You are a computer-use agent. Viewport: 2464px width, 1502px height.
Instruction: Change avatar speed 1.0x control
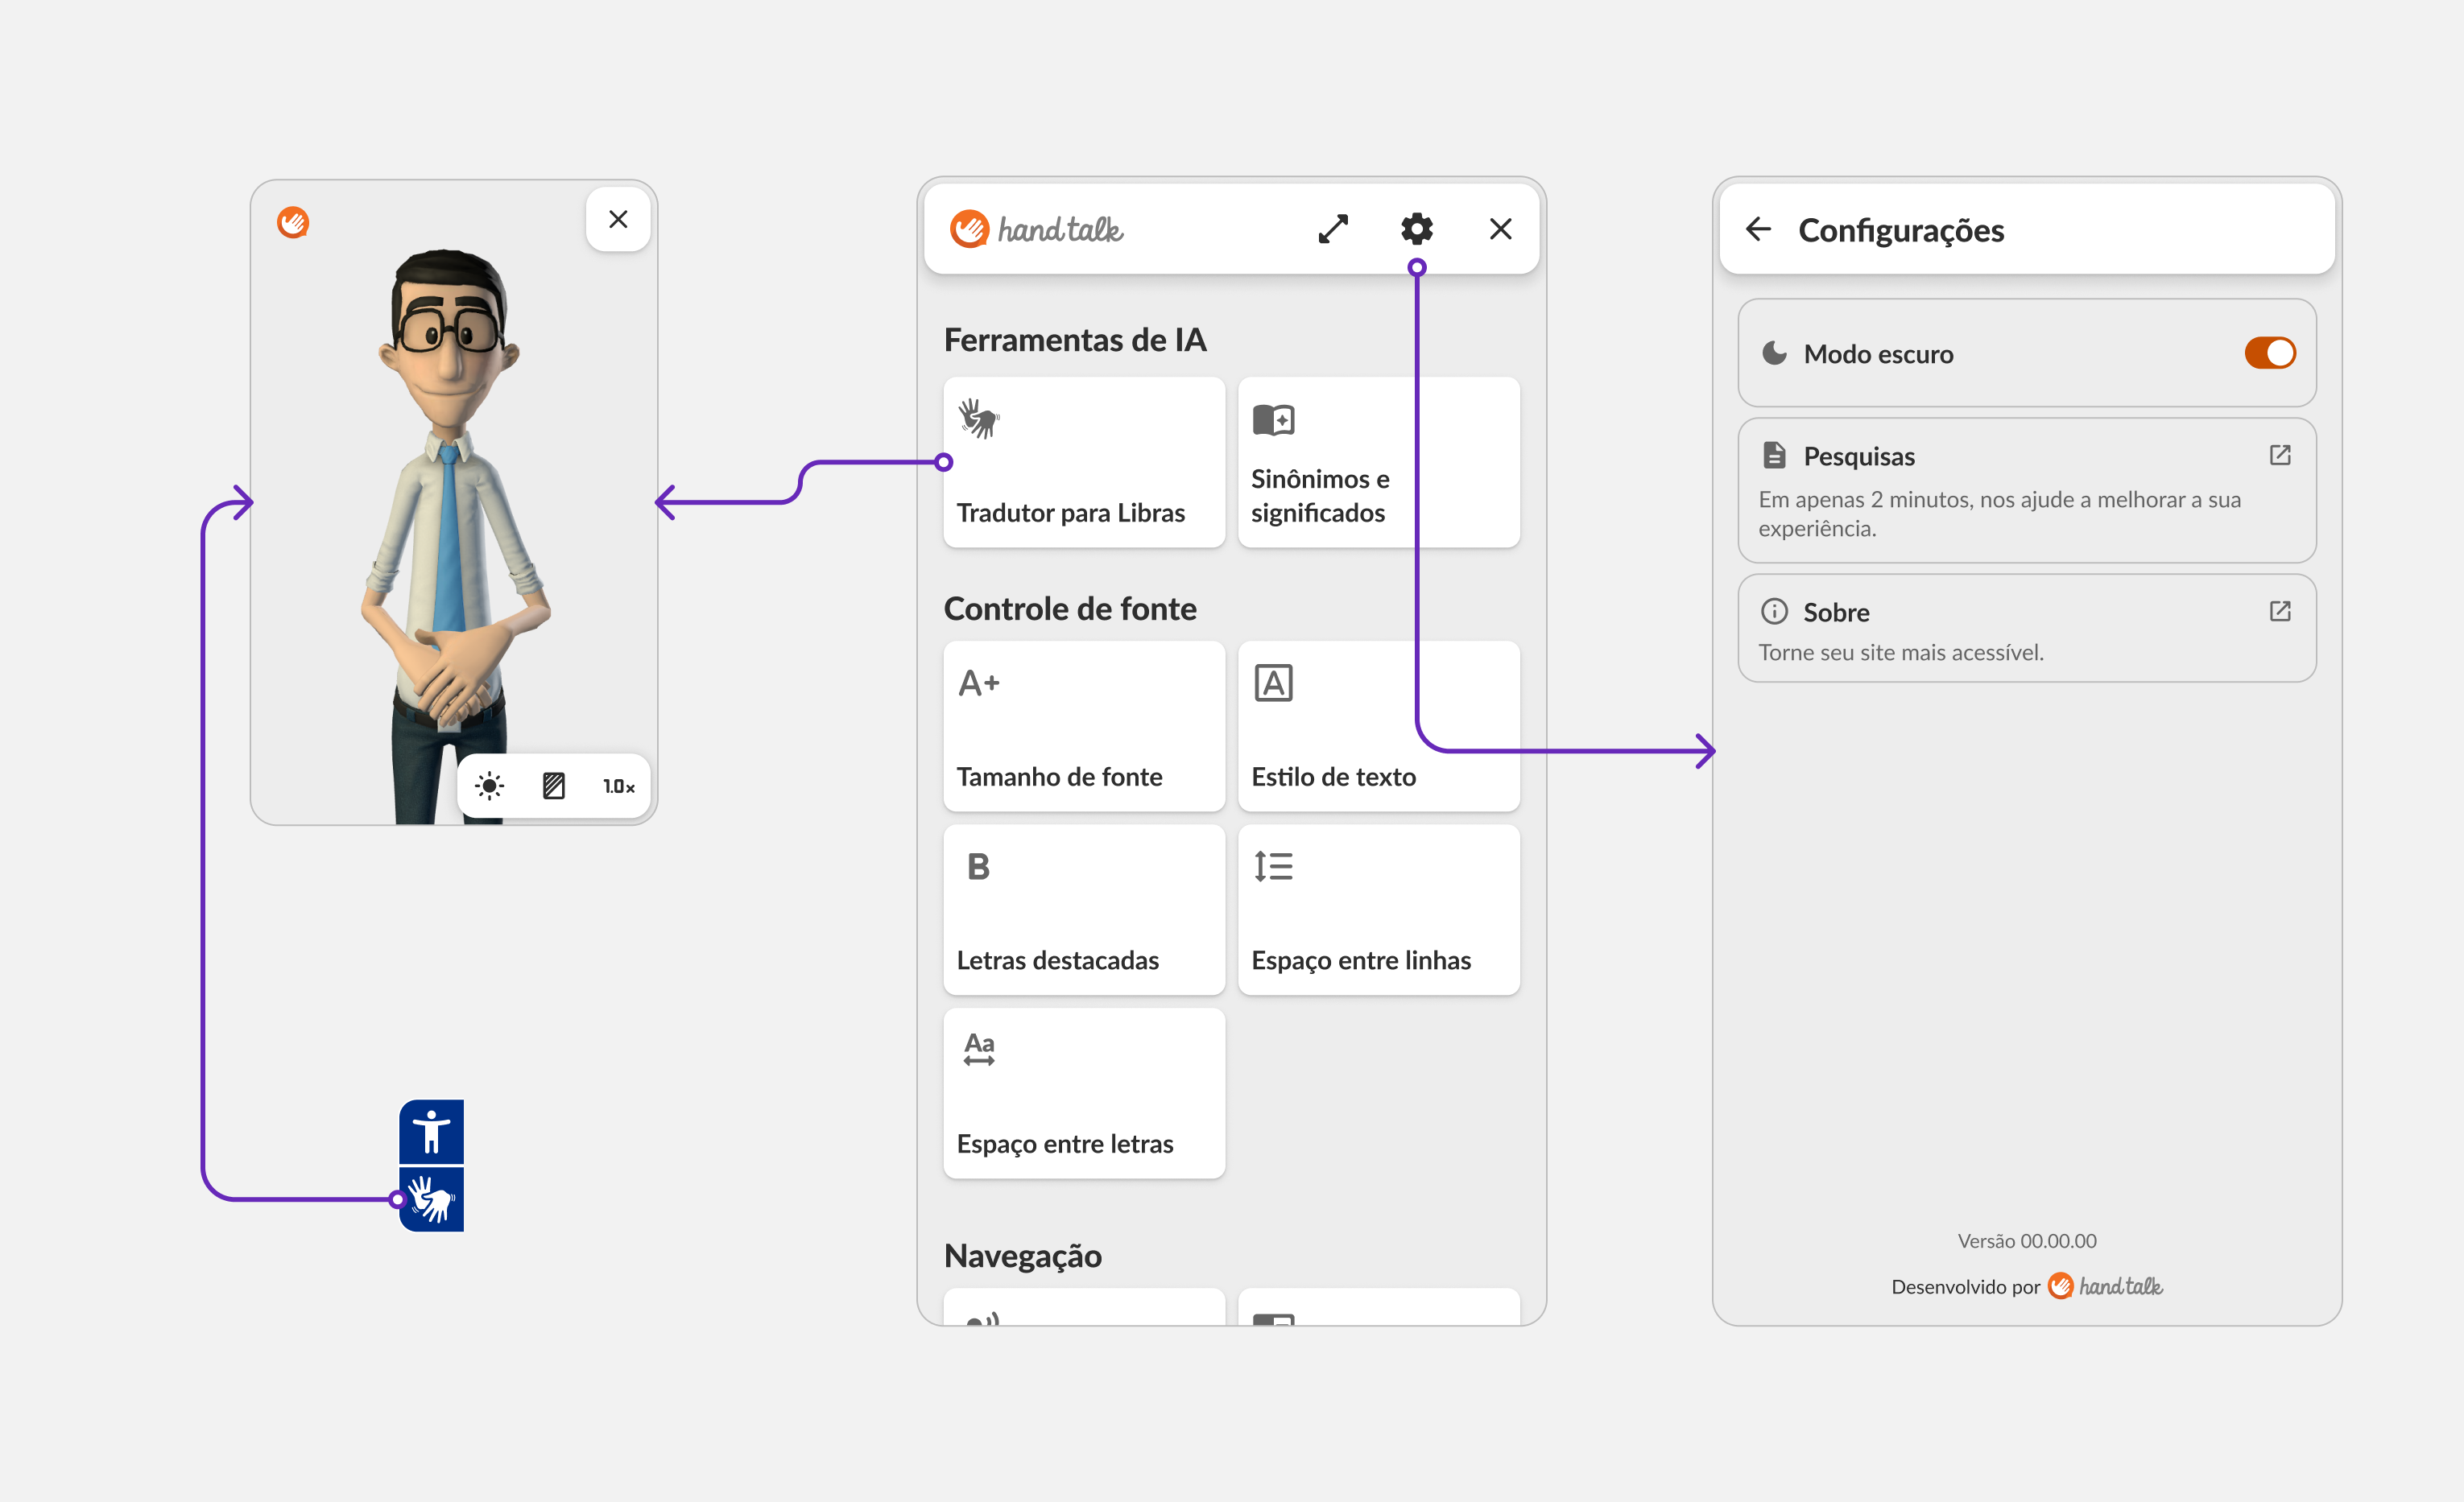pos(618,786)
